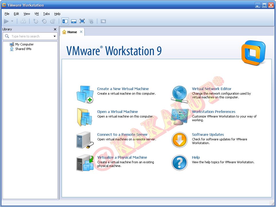Open the Help menu
The image size is (276, 207).
(57, 14)
